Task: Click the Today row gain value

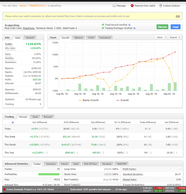Action: coord(35,129)
